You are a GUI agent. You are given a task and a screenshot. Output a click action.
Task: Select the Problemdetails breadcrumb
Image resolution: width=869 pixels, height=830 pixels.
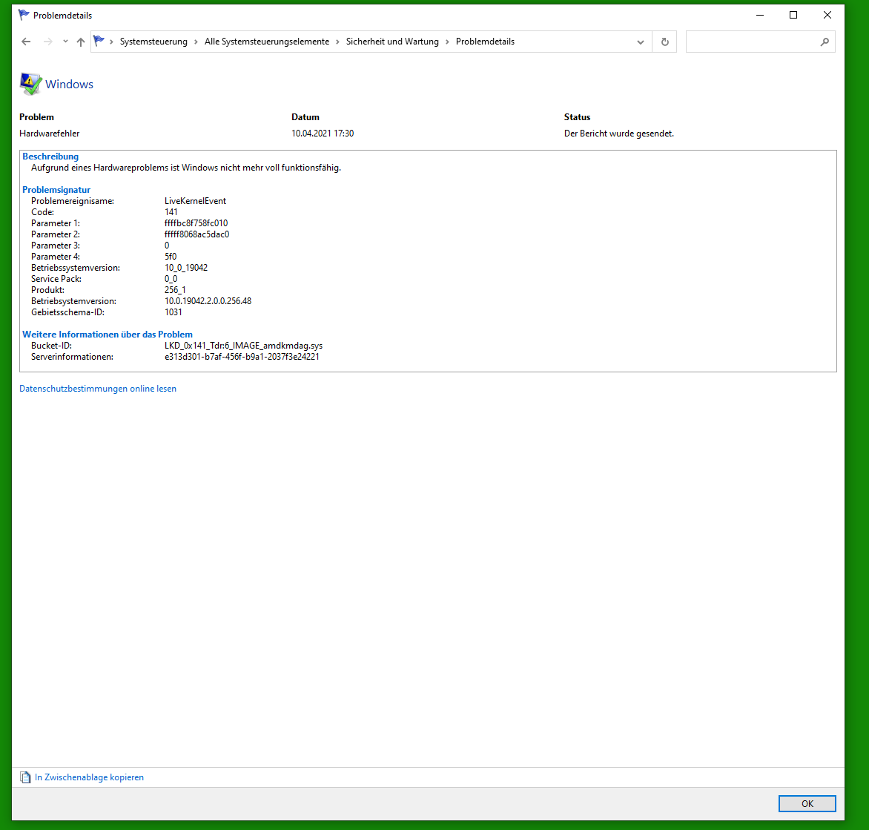coord(485,42)
